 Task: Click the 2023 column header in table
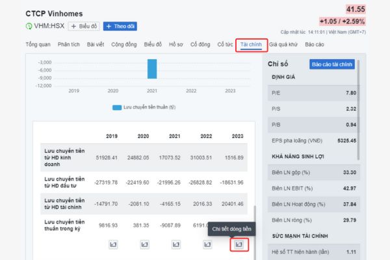point(237,136)
